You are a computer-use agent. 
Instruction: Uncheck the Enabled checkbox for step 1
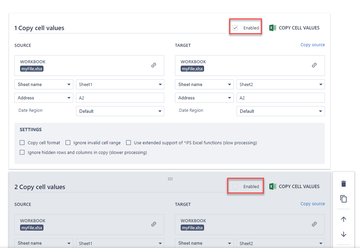click(235, 28)
